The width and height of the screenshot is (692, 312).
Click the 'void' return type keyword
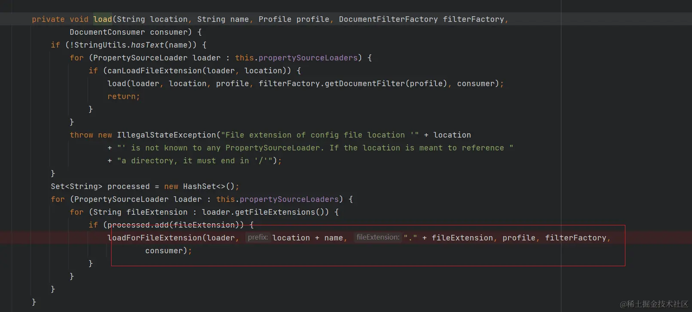79,19
